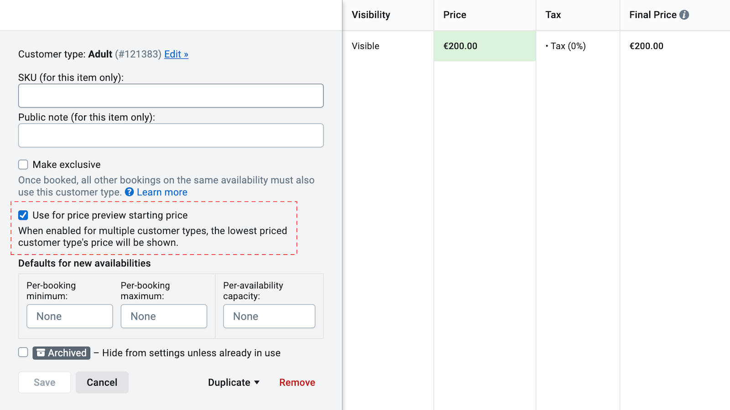The height and width of the screenshot is (410, 730).
Task: Click the Final Price info icon
Action: [684, 15]
